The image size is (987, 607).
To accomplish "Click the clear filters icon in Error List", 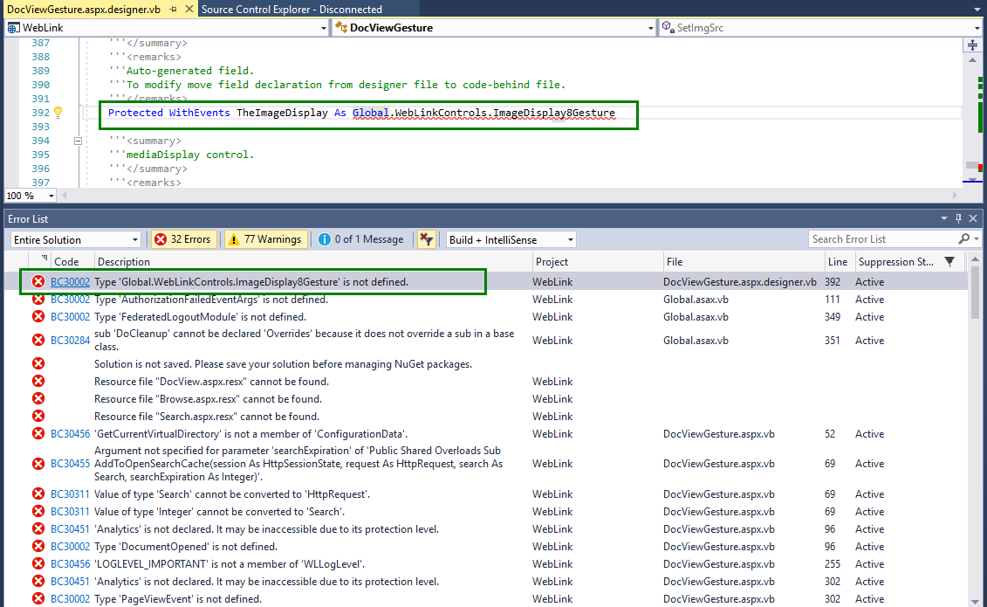I will point(426,239).
